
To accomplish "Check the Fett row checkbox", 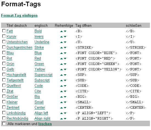I will point(4,31).
